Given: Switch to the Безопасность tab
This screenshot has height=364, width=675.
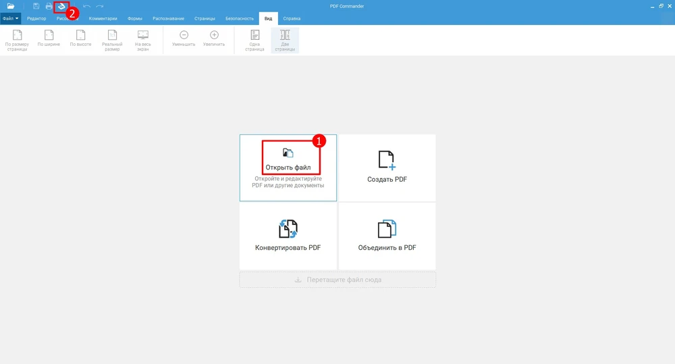Looking at the screenshot, I should coord(238,19).
